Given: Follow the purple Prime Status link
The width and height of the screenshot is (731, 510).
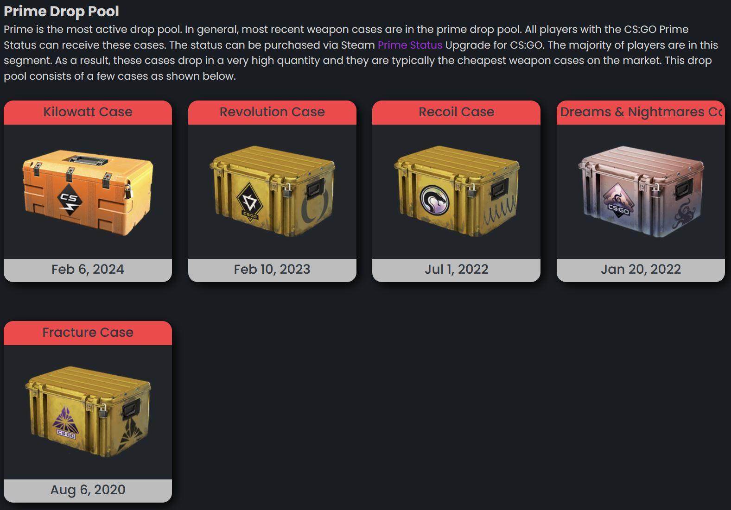Looking at the screenshot, I should 410,45.
